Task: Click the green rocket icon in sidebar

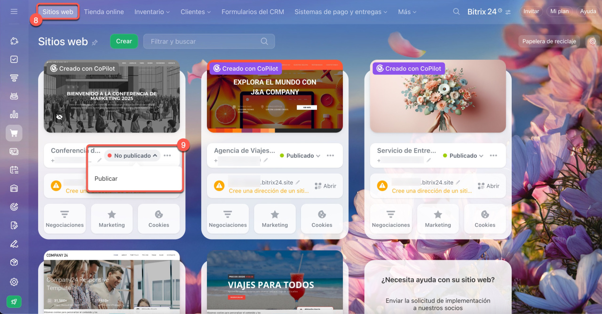Action: pos(14,302)
